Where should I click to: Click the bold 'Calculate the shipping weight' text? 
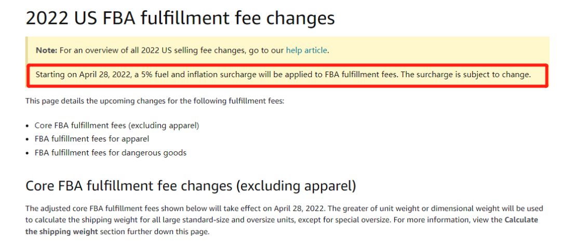(x=521, y=220)
